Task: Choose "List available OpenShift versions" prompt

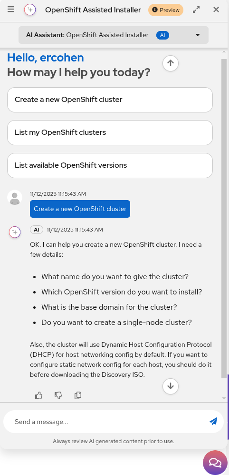Action: click(110, 165)
